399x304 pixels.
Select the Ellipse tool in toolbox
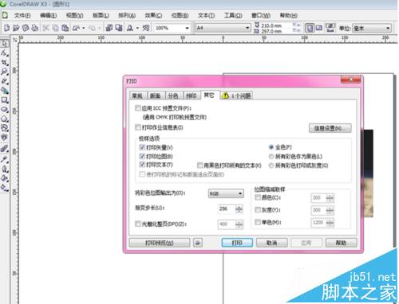coord(5,109)
